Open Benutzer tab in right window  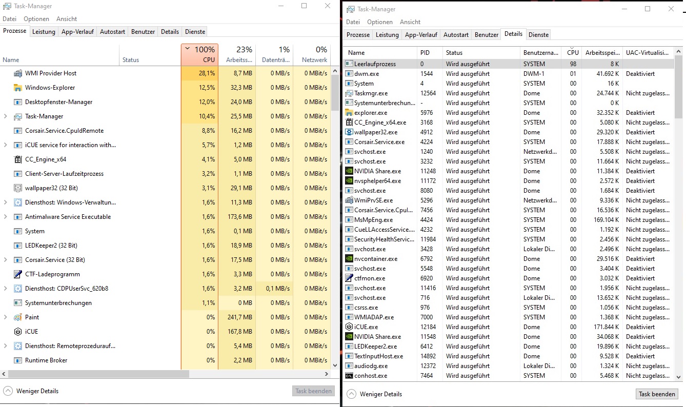[x=487, y=35]
